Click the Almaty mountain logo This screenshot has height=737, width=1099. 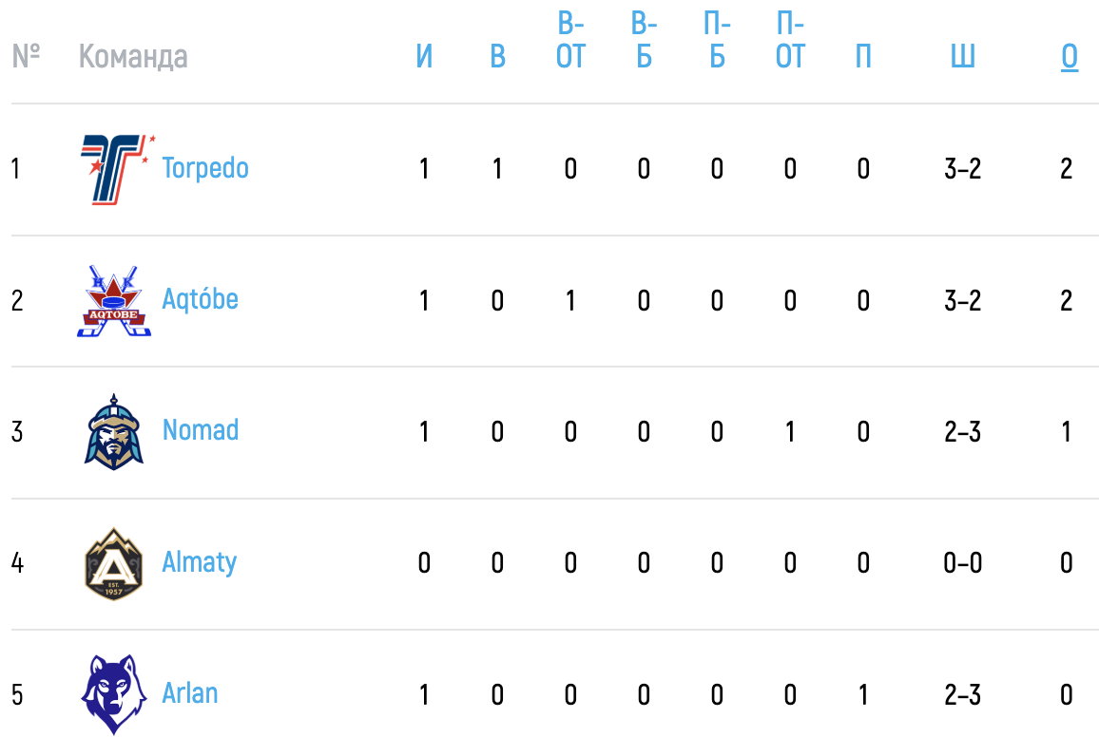coord(113,563)
